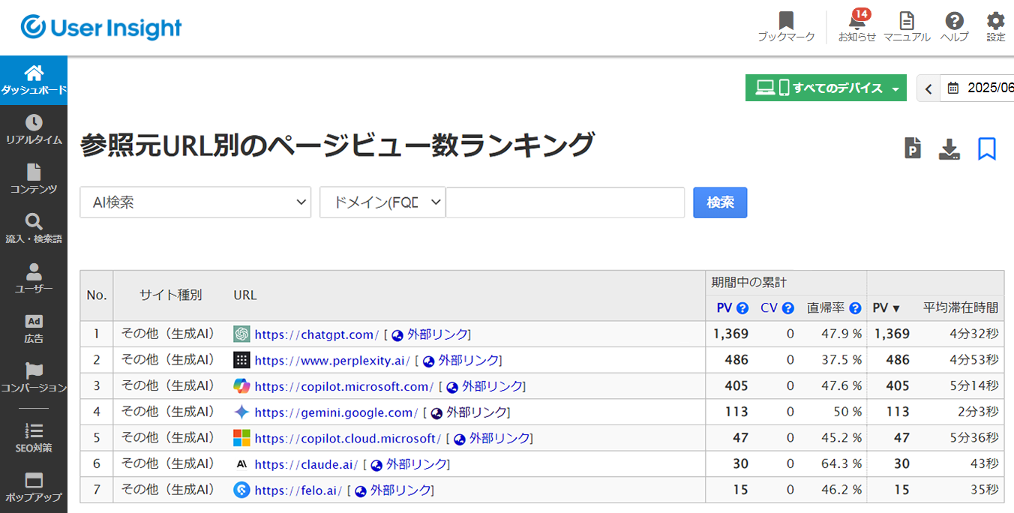This screenshot has height=513, width=1014.
Task: Sort by PV descending column header
Action: point(886,308)
